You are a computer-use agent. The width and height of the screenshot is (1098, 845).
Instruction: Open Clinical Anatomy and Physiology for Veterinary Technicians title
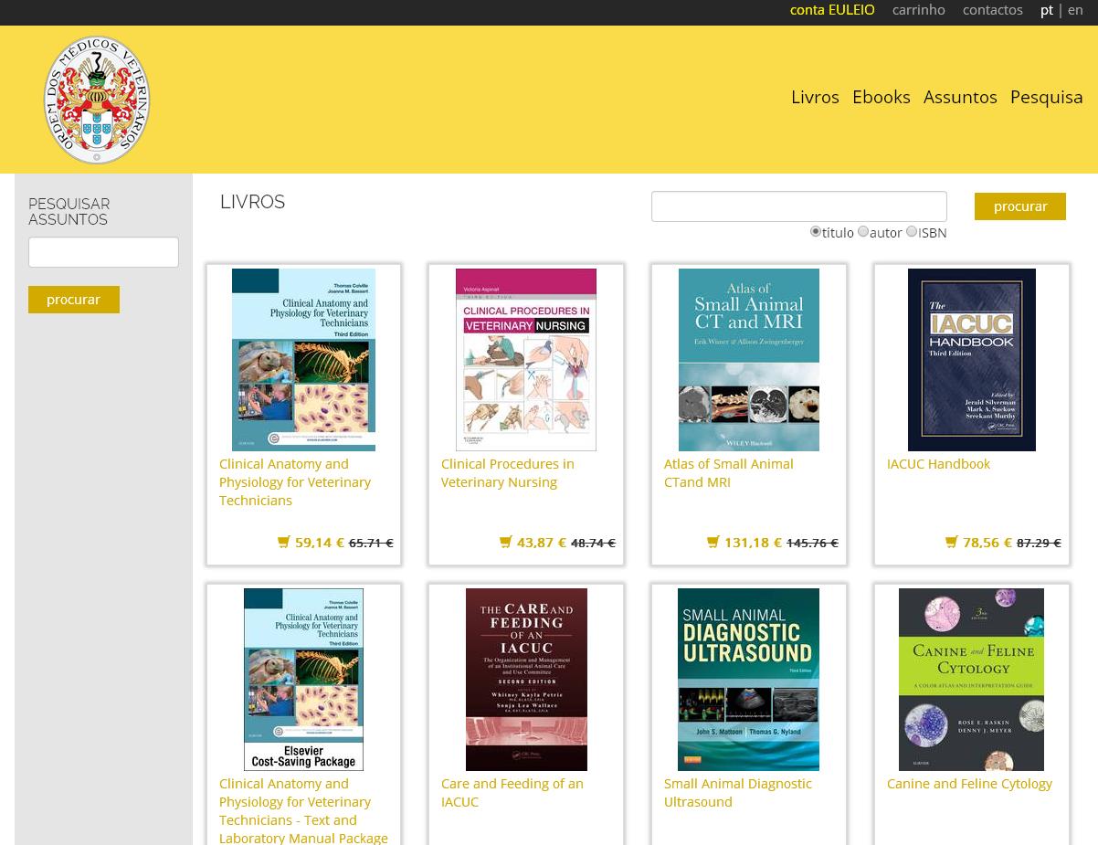coord(295,482)
